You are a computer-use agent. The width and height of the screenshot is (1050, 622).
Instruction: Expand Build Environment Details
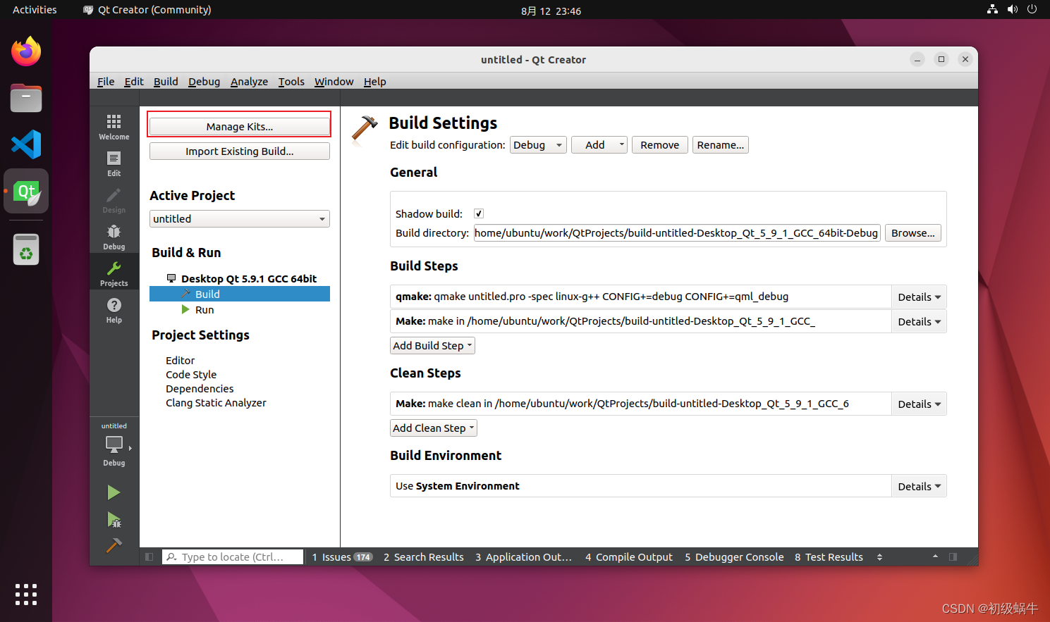tap(919, 486)
